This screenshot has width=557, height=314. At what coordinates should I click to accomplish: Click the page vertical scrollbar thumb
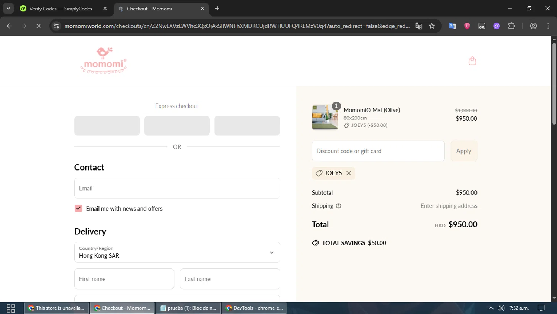pos(554,84)
